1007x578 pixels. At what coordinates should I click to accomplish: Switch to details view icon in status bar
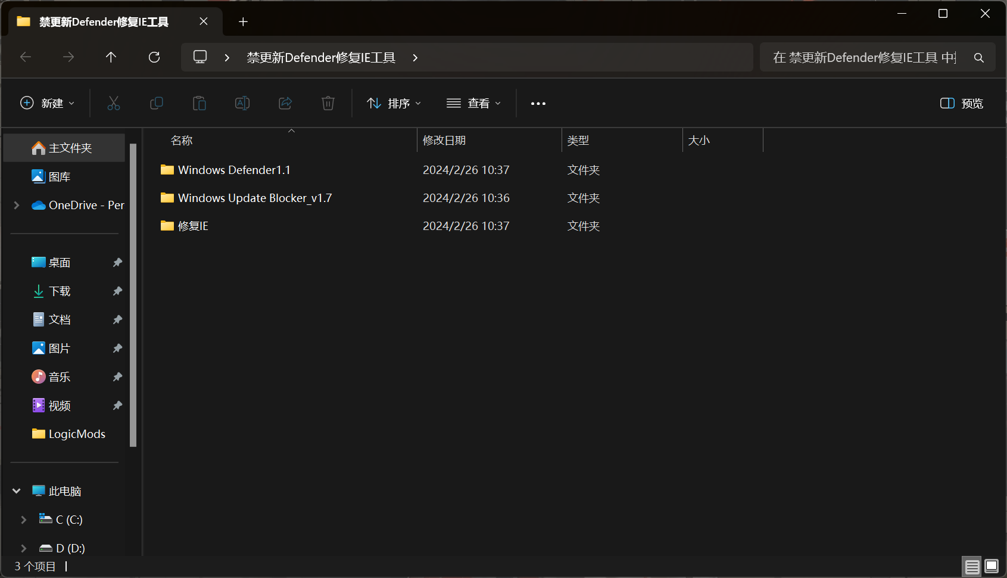click(x=972, y=566)
